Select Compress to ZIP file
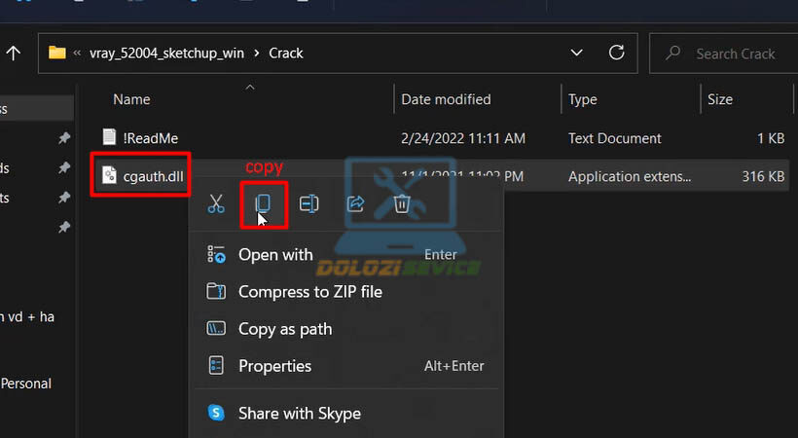798x438 pixels. pyautogui.click(x=309, y=292)
